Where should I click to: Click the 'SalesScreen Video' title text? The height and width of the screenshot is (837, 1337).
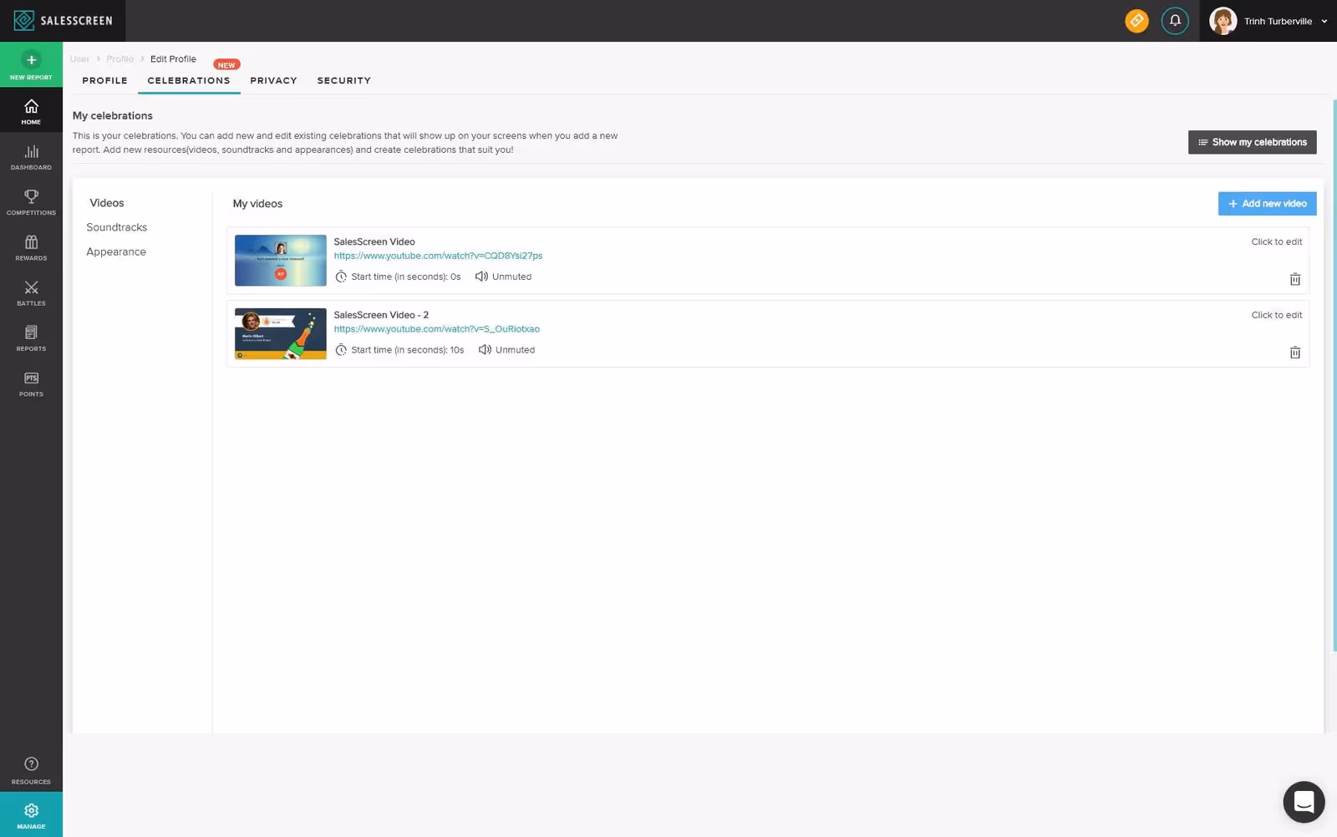point(374,241)
